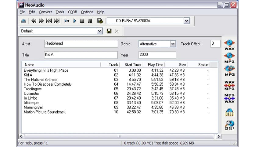Skip to the next track

[x=56, y=21]
